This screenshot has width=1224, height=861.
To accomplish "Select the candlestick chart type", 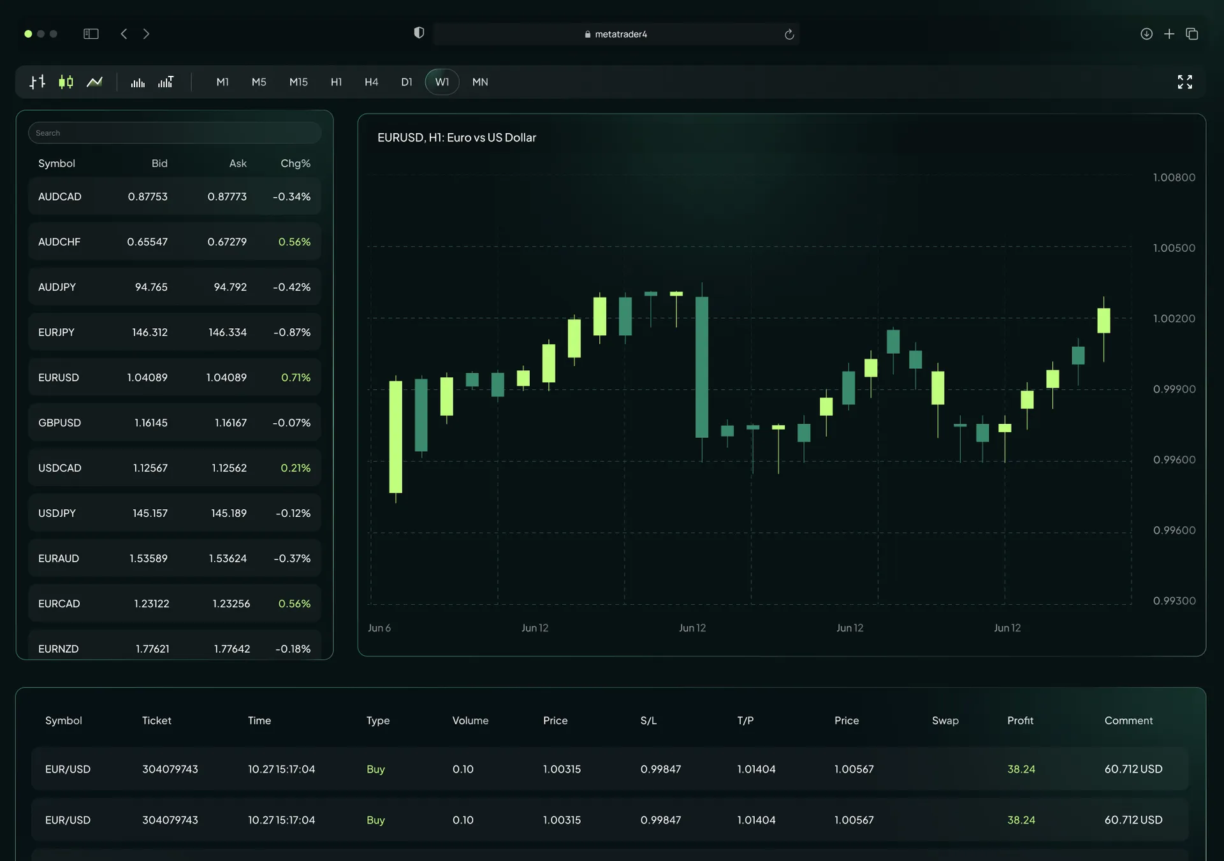I will [66, 82].
